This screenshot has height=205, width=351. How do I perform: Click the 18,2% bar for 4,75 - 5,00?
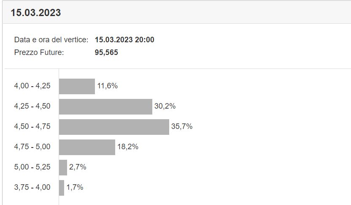point(87,148)
